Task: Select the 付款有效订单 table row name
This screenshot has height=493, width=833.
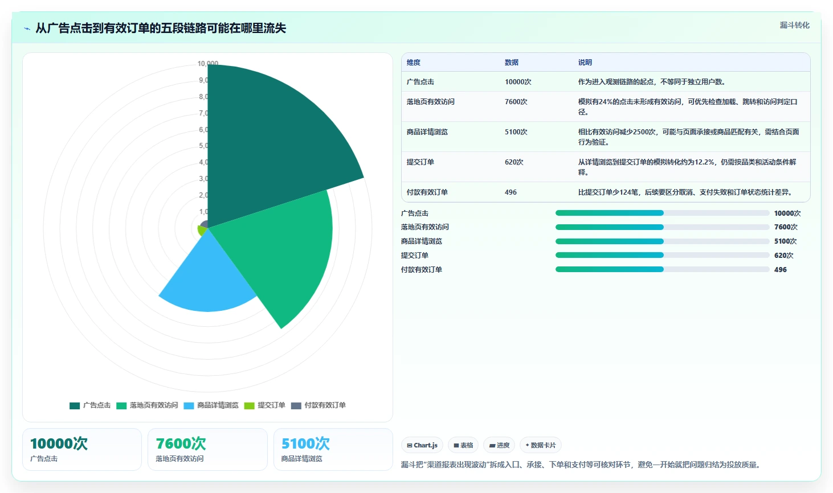Action: tap(427, 192)
